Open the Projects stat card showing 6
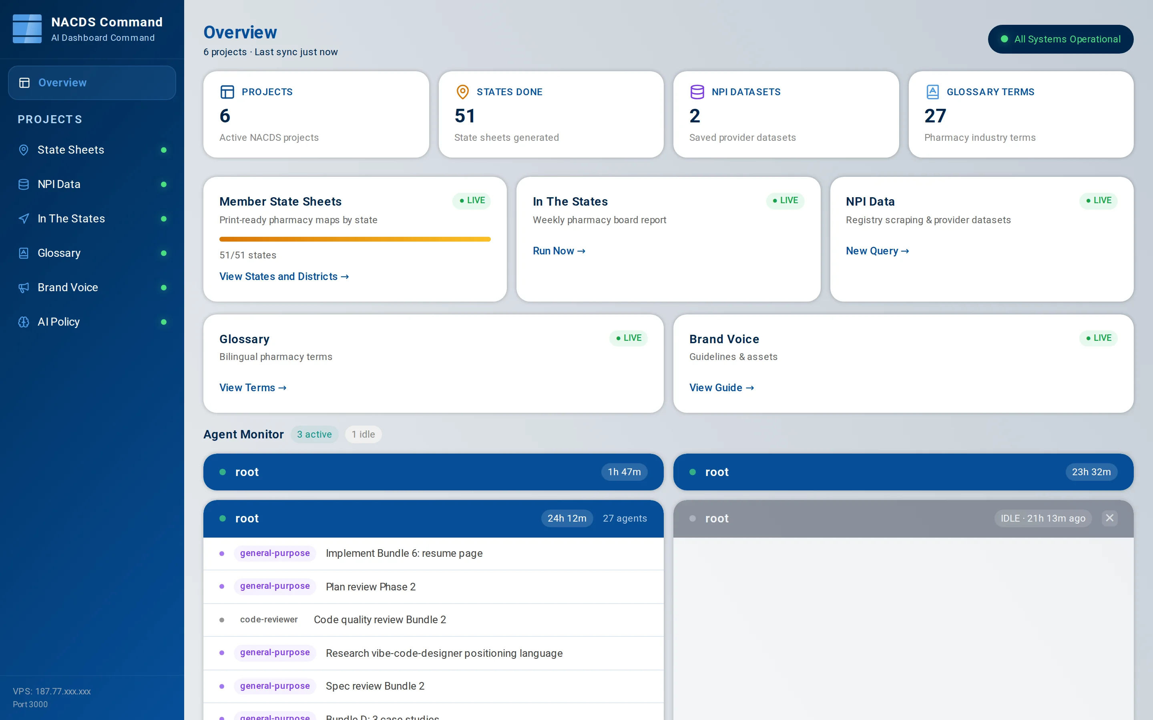Image resolution: width=1153 pixels, height=720 pixels. click(316, 114)
